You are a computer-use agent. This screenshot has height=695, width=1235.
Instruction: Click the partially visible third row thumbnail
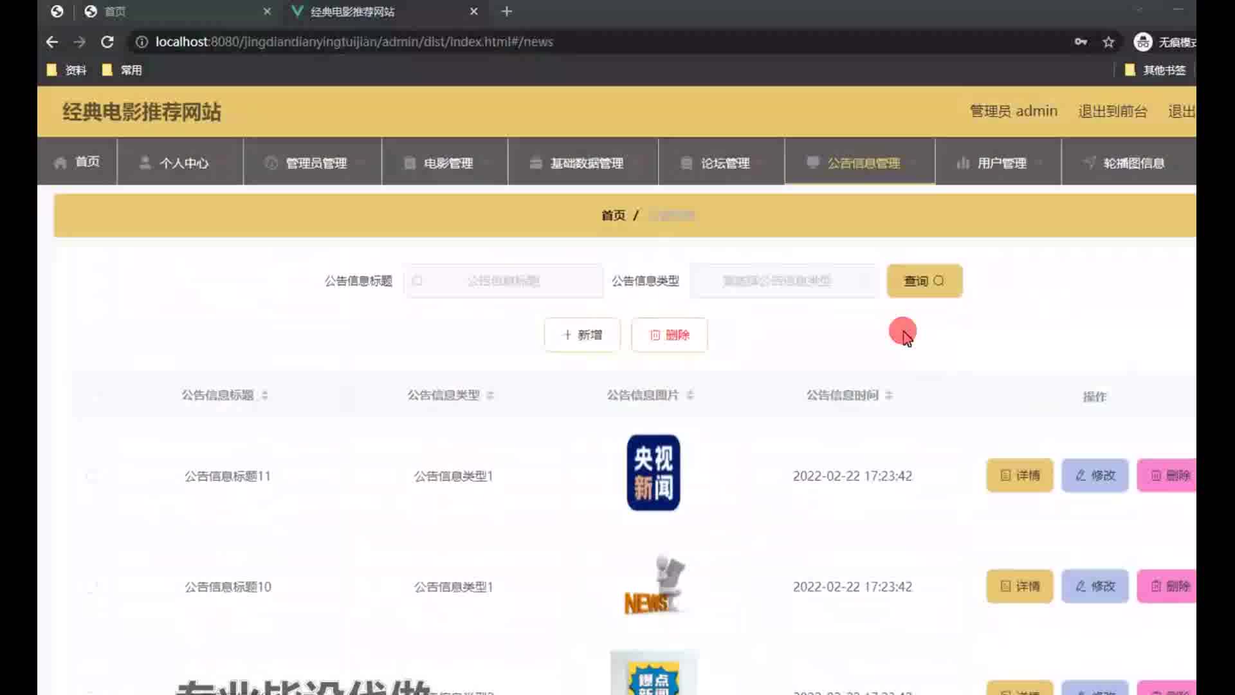click(654, 672)
